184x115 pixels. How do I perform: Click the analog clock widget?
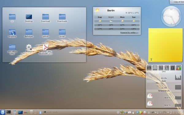click(x=171, y=17)
